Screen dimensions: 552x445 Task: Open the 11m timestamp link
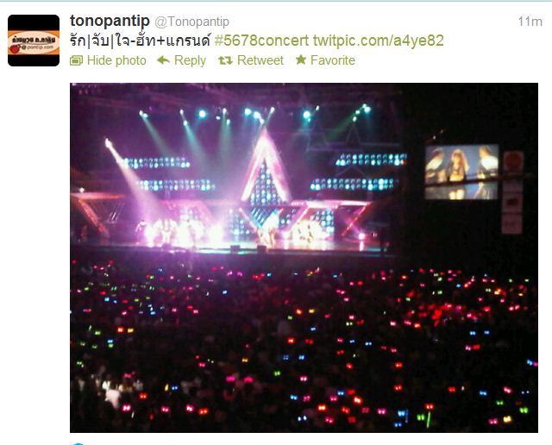click(x=530, y=22)
